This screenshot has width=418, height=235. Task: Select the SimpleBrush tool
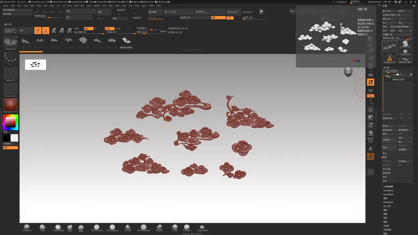coord(390,60)
